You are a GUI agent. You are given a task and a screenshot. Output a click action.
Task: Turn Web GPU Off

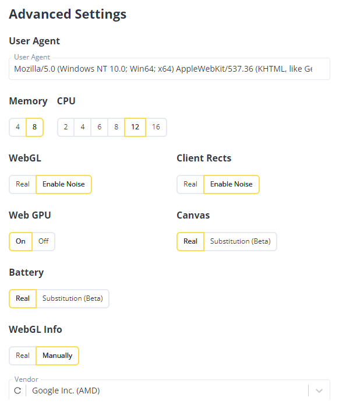tap(44, 241)
